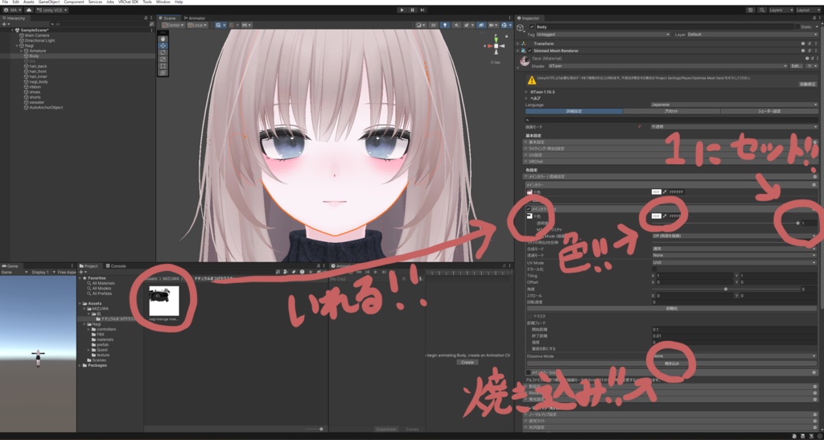
Task: Click the 初期化 reset button
Action: pyautogui.click(x=672, y=309)
